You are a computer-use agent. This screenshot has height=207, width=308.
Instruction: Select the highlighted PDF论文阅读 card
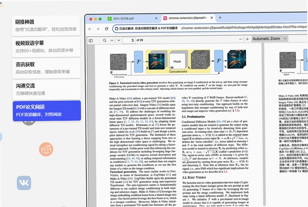pyautogui.click(x=47, y=111)
